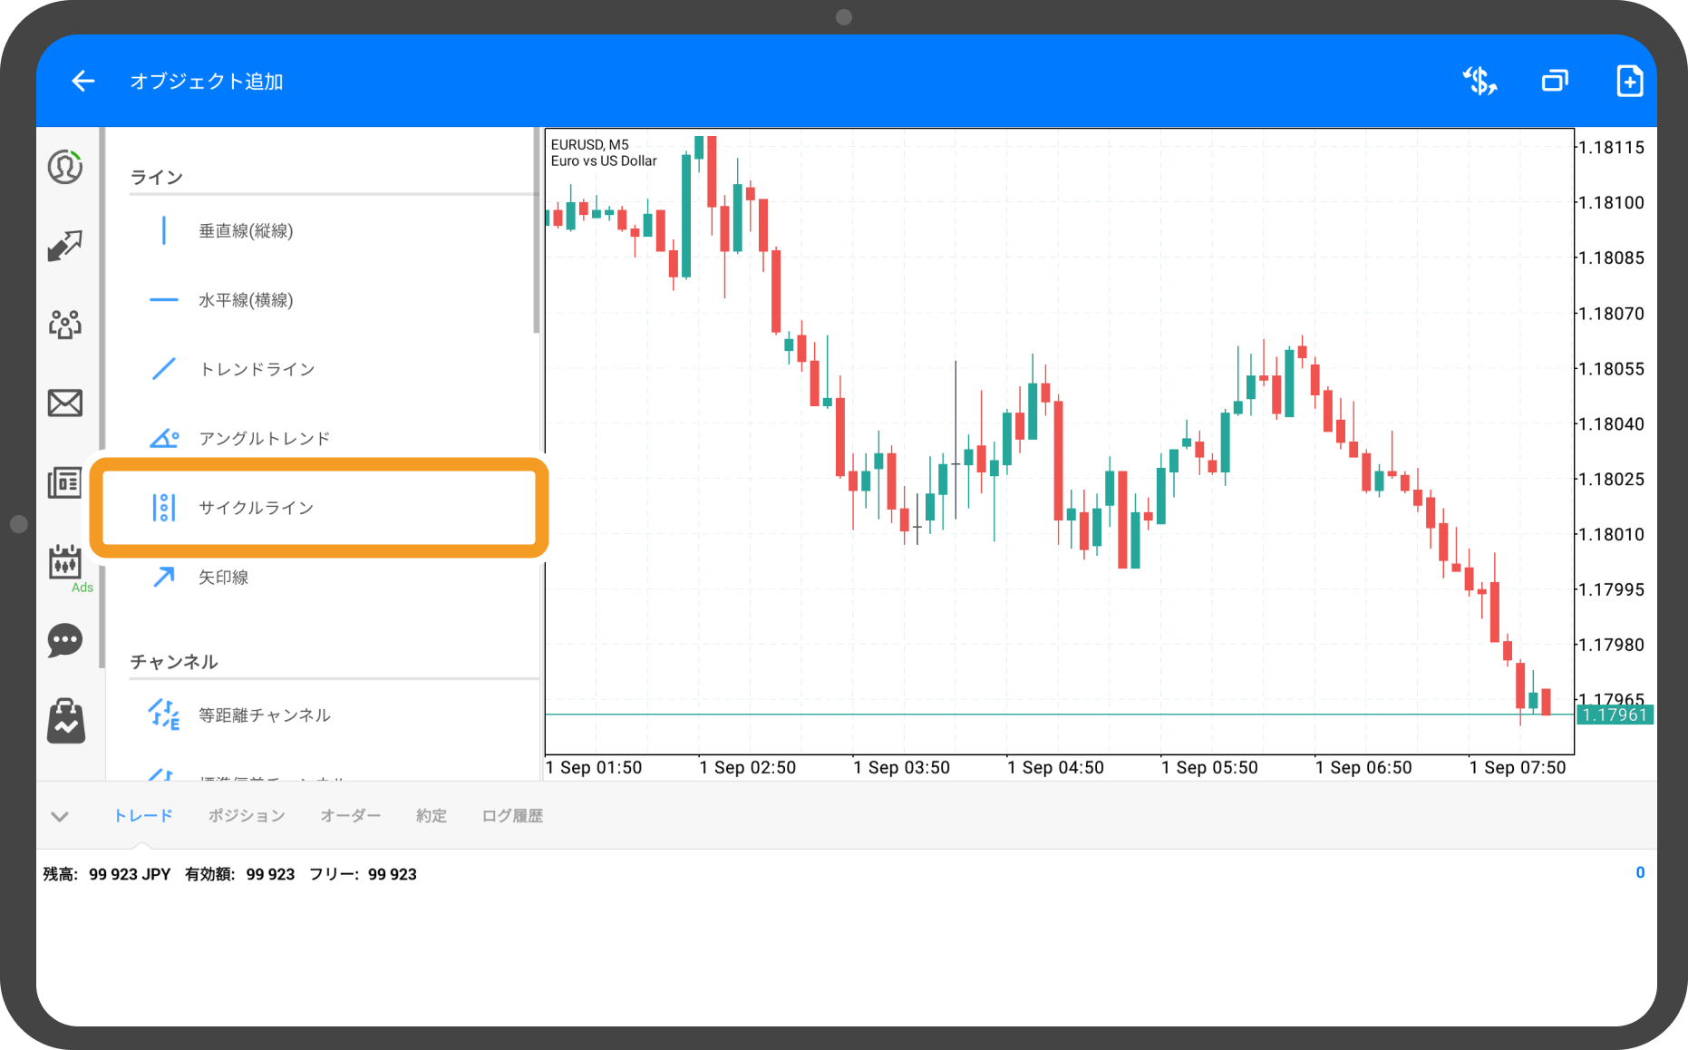This screenshot has width=1688, height=1050.
Task: Click the object list scrollbar
Action: coord(537,231)
